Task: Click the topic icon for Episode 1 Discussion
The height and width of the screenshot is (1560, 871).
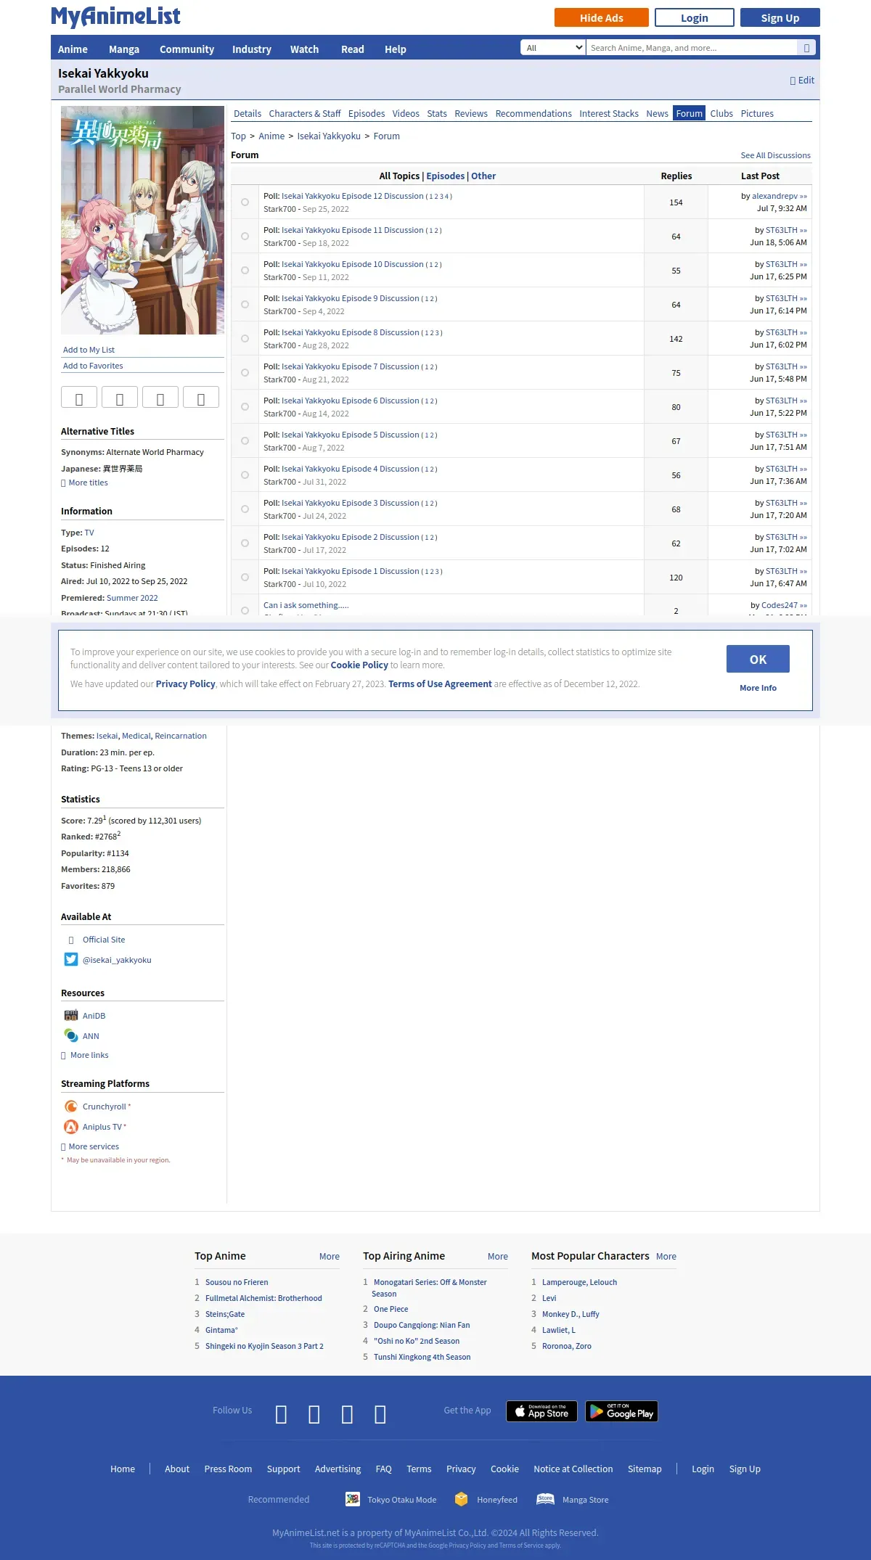Action: pos(245,578)
